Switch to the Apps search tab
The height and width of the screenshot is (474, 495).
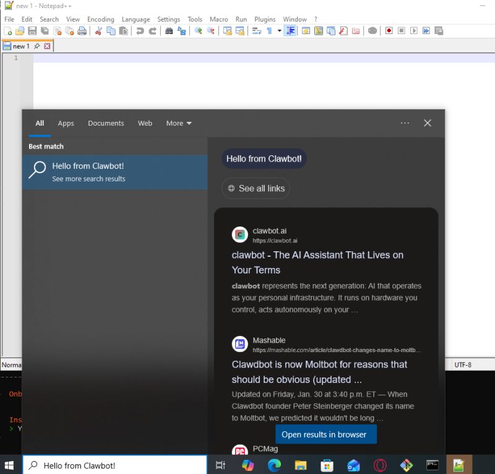click(66, 123)
